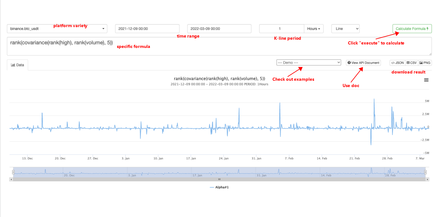Viewport: 436px width, 217px height.
Task: Click the chart title formula text
Action: point(219,79)
